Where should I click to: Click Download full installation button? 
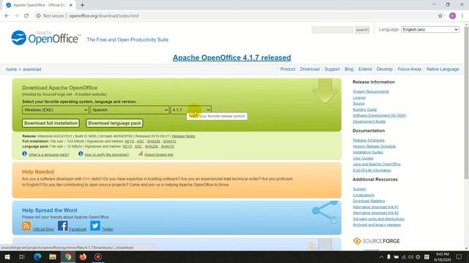(x=51, y=123)
